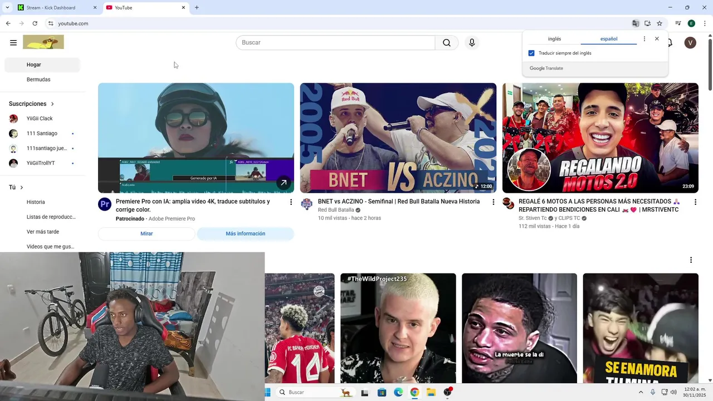Go back with the browser back arrow

(x=8, y=23)
